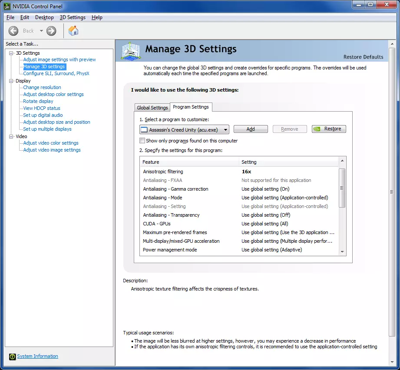Select the Maximum pre-rendered frames row
Screen dimensions: 400x370
point(239,232)
